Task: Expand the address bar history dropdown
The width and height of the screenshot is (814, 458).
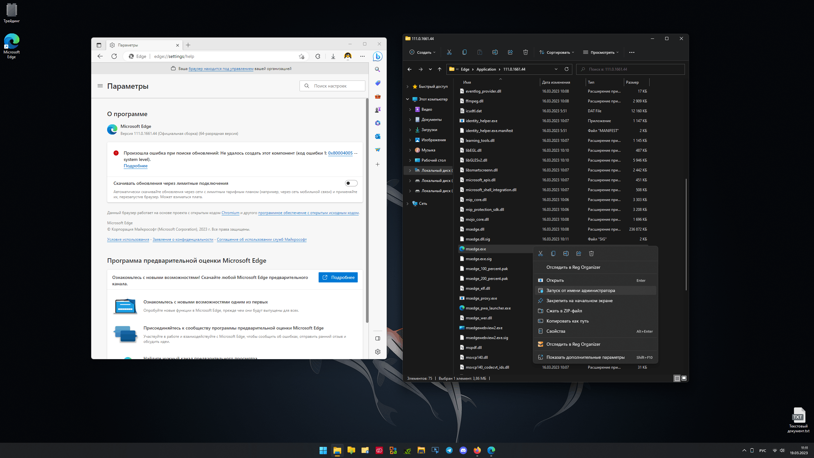Action: point(556,69)
